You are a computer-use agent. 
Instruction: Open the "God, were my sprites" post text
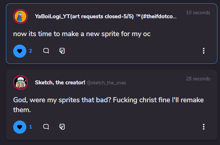coord(108,105)
